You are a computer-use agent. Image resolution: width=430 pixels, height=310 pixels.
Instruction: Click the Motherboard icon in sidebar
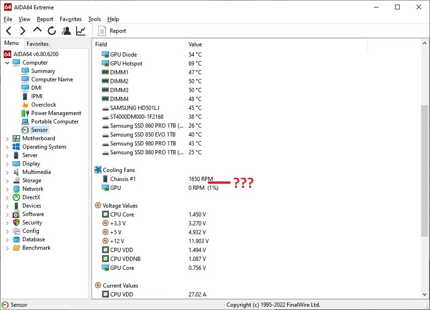[16, 138]
